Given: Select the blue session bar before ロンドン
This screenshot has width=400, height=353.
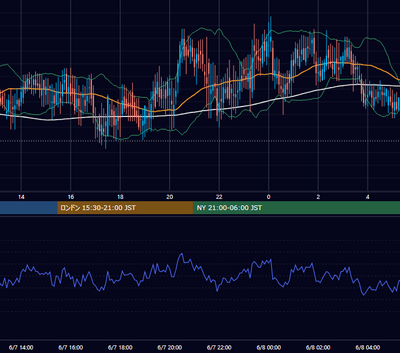Looking at the screenshot, I should pos(29,208).
